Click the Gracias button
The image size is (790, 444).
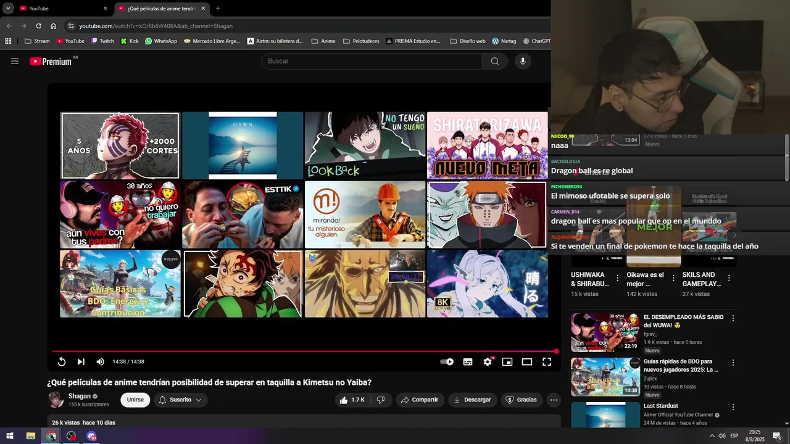522,400
